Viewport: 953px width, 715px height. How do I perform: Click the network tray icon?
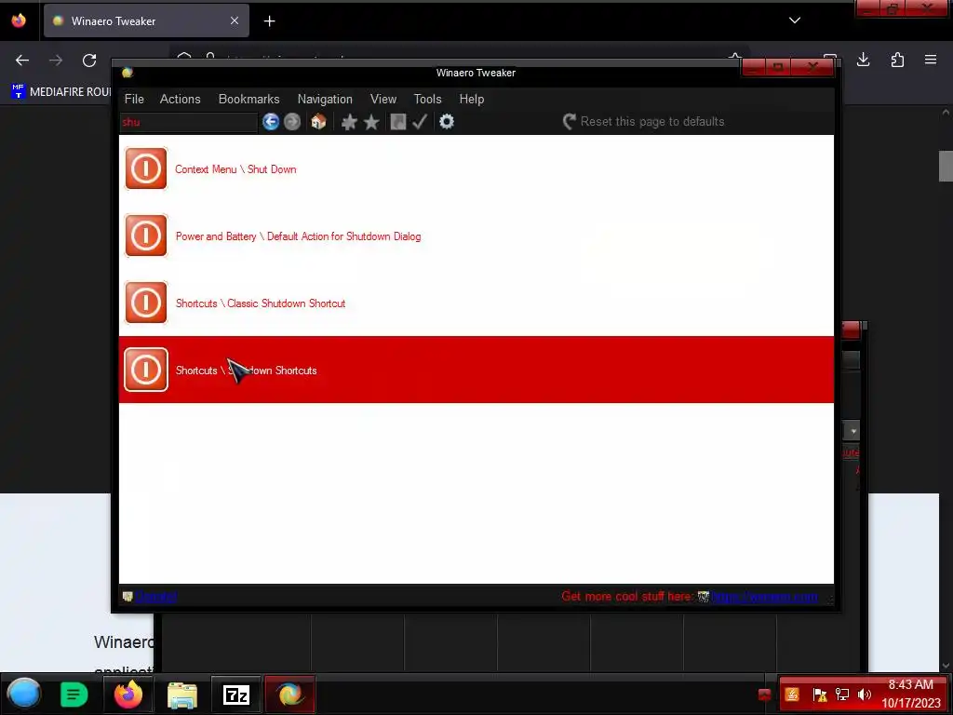click(x=842, y=695)
